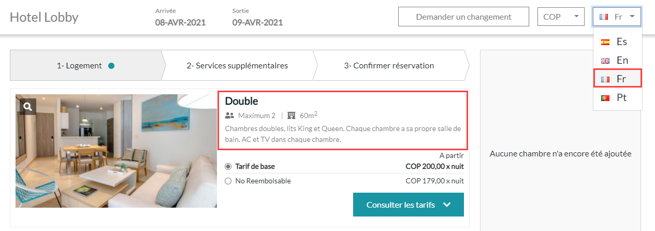Open the COP currency dropdown
This screenshot has height=231, width=655.
(x=561, y=17)
